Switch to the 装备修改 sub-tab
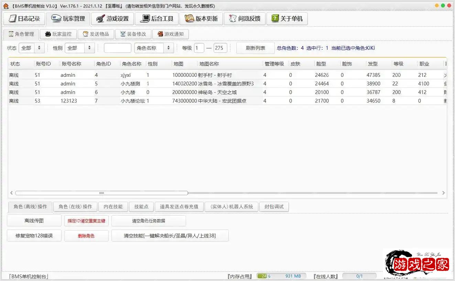The height and width of the screenshot is (281, 455). [x=133, y=34]
